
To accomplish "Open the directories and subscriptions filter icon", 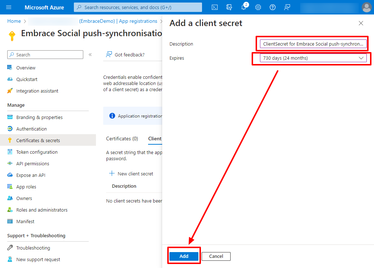I will pos(229,7).
